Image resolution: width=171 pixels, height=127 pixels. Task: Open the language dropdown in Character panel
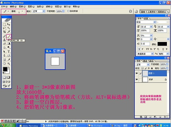(x=152, y=54)
